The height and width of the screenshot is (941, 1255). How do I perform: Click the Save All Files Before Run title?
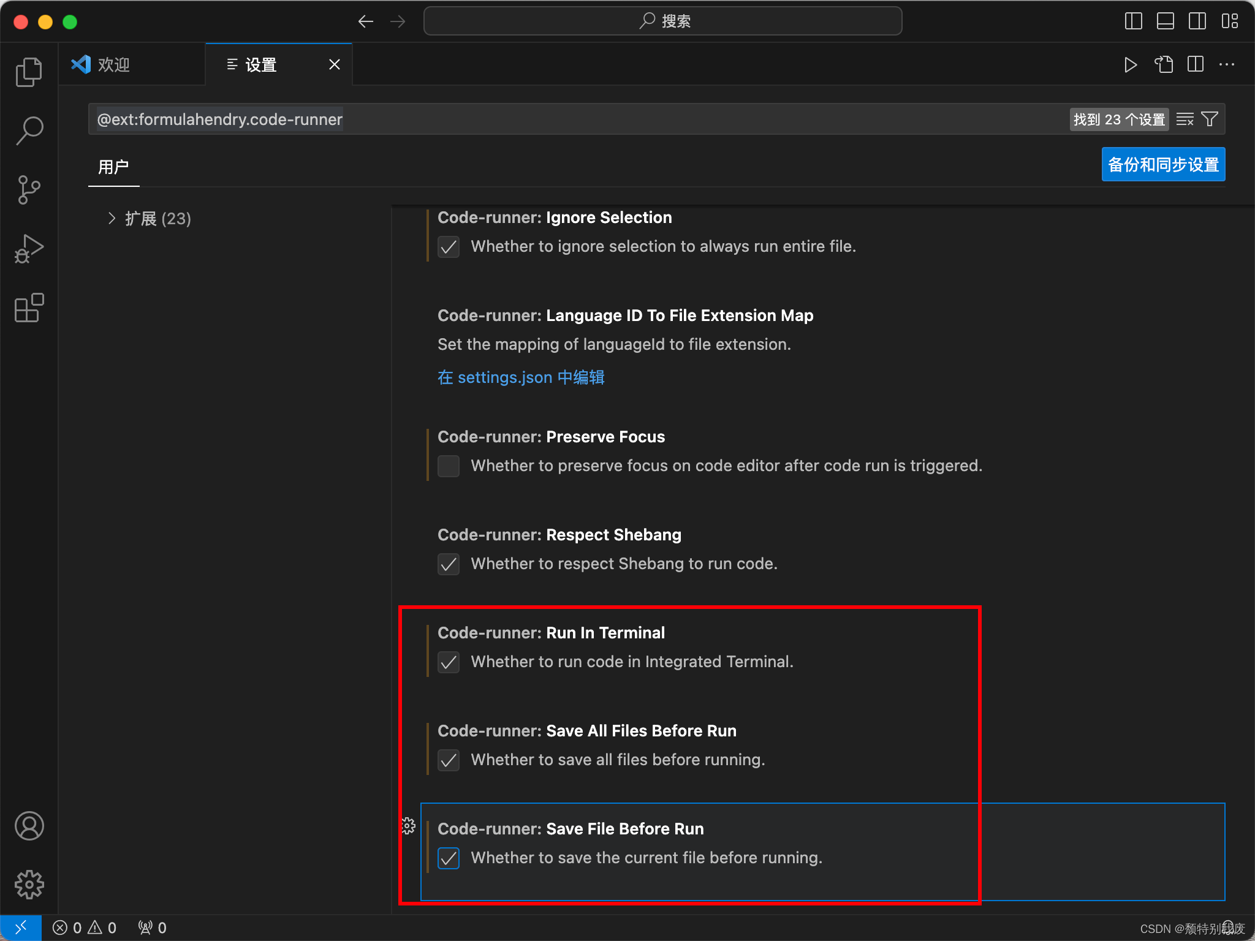pos(587,731)
